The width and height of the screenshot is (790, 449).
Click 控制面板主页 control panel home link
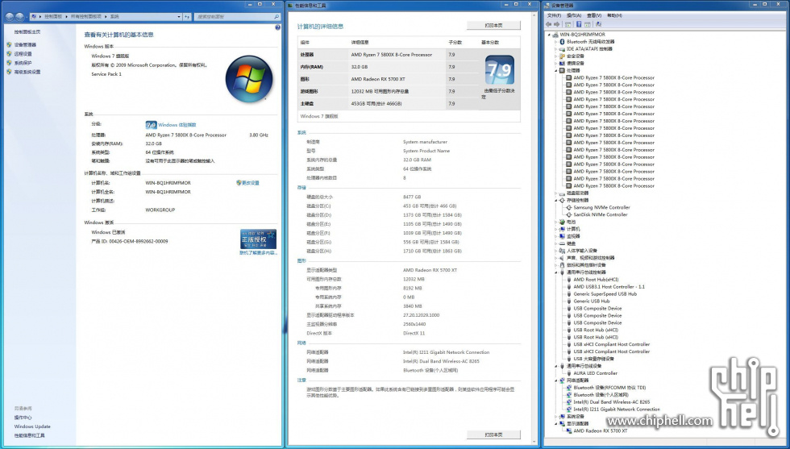[27, 31]
